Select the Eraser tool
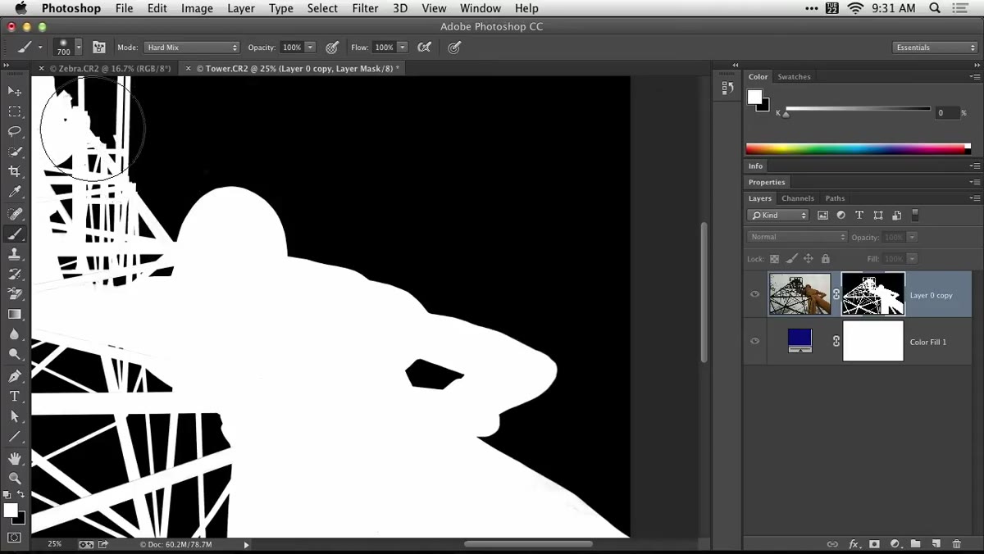Viewport: 984px width, 554px height. tap(15, 294)
